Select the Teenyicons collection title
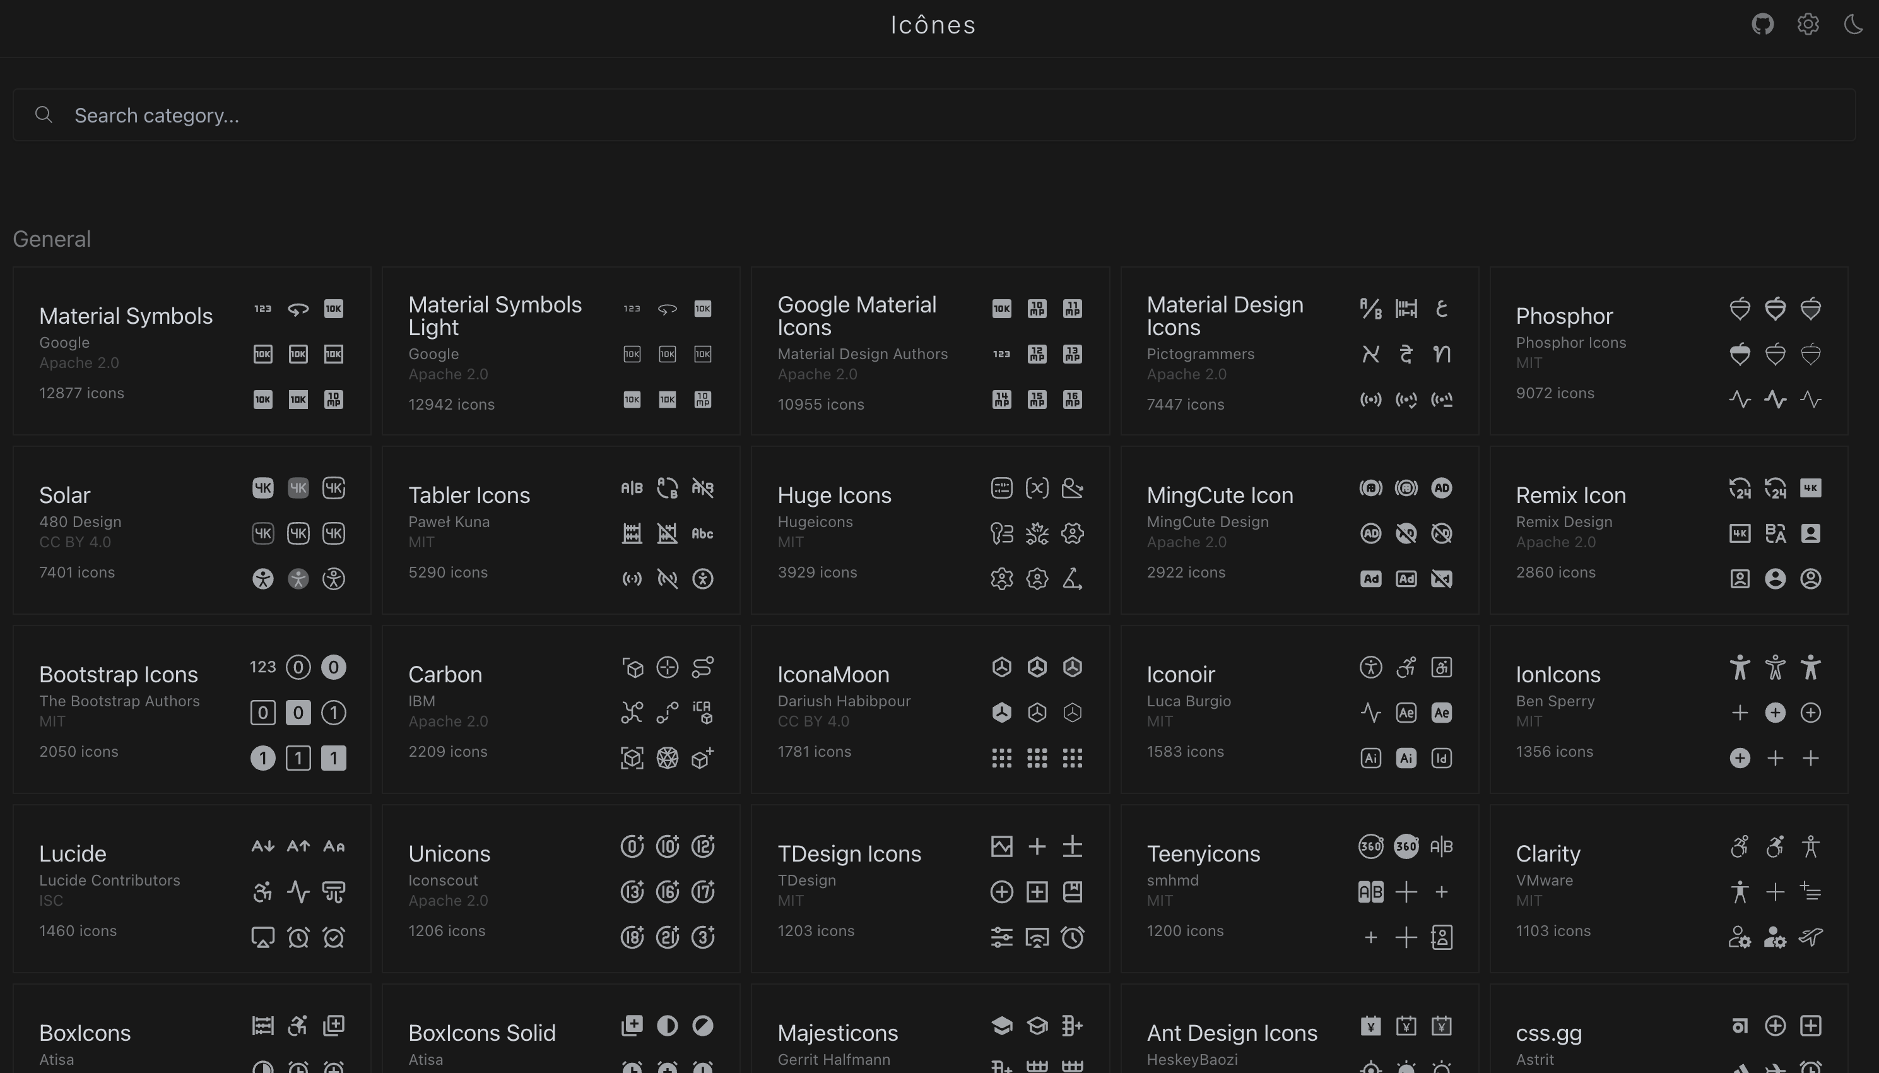1879x1073 pixels. click(1203, 853)
